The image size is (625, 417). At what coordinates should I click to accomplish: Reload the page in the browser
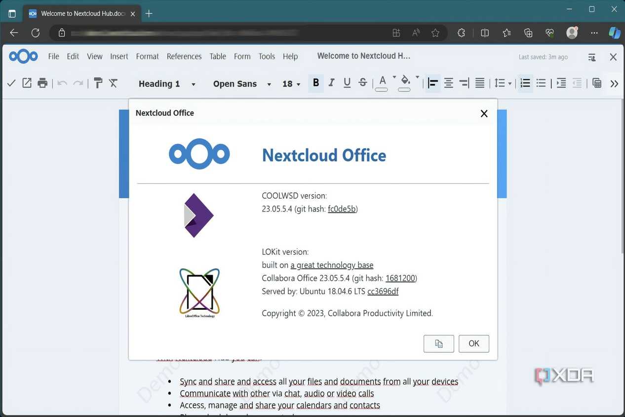click(36, 33)
